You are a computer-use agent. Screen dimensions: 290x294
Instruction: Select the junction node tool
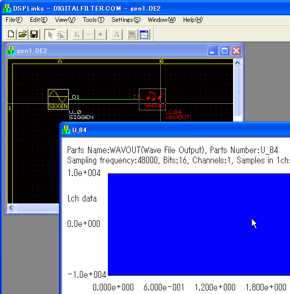[101, 34]
